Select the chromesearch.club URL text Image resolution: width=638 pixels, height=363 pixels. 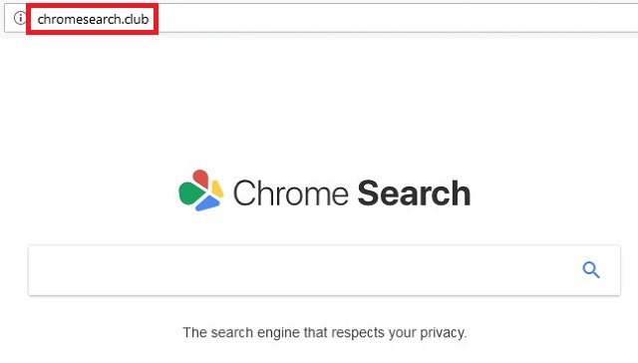(93, 19)
